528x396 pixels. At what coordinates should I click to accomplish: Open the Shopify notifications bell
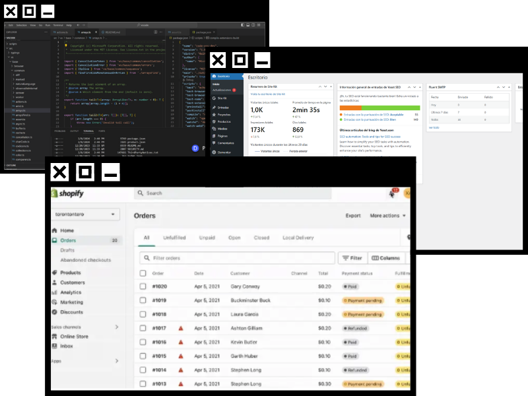(x=391, y=193)
